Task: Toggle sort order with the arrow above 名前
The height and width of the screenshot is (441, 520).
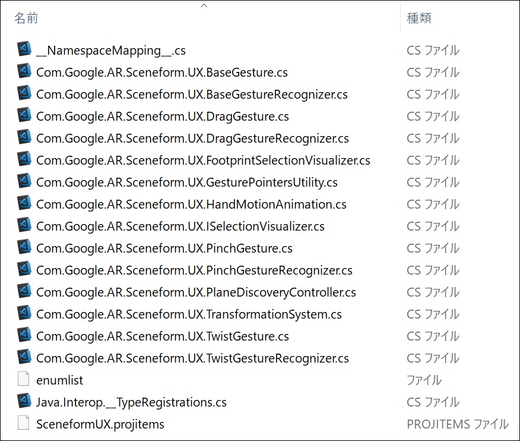Action: tap(204, 5)
